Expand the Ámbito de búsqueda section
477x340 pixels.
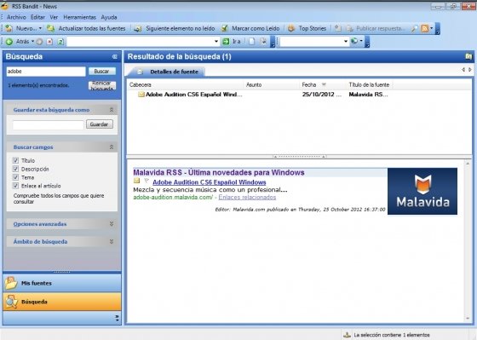pos(112,242)
